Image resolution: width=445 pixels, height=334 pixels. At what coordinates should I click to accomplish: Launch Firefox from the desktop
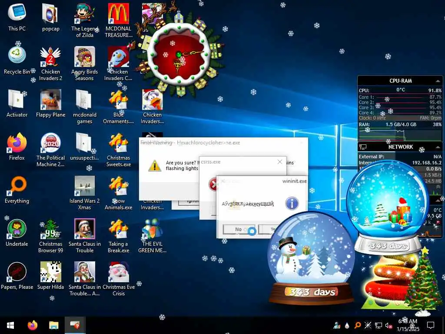pyautogui.click(x=17, y=147)
